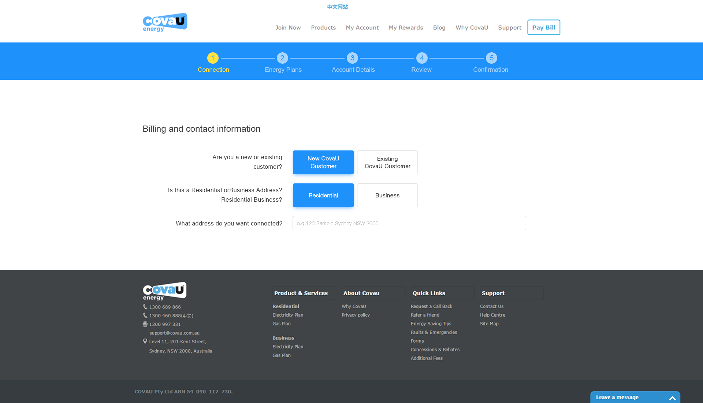
Task: Click step 3 Account Details circle
Action: point(352,58)
